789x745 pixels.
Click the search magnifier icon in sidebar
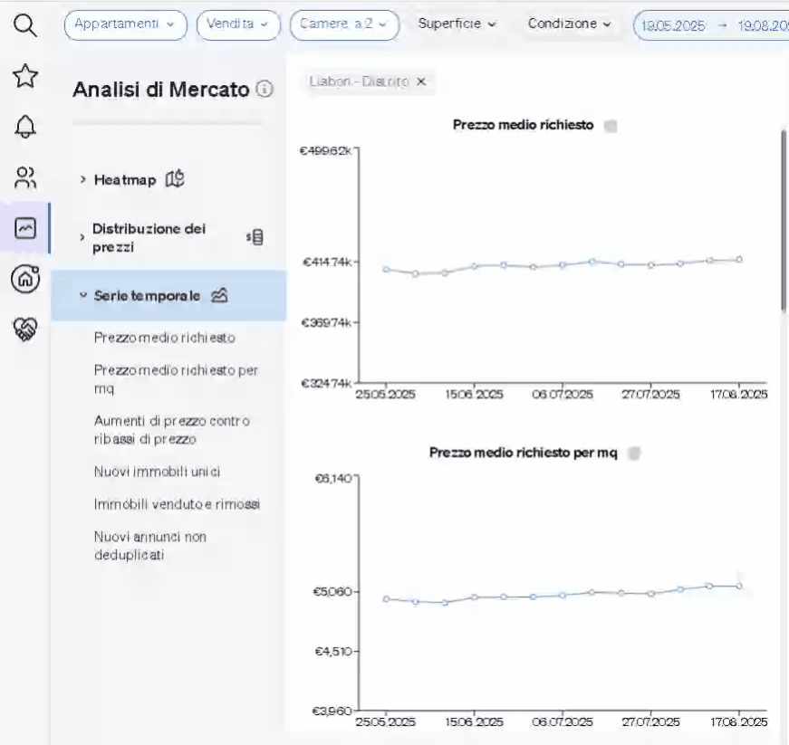click(25, 26)
